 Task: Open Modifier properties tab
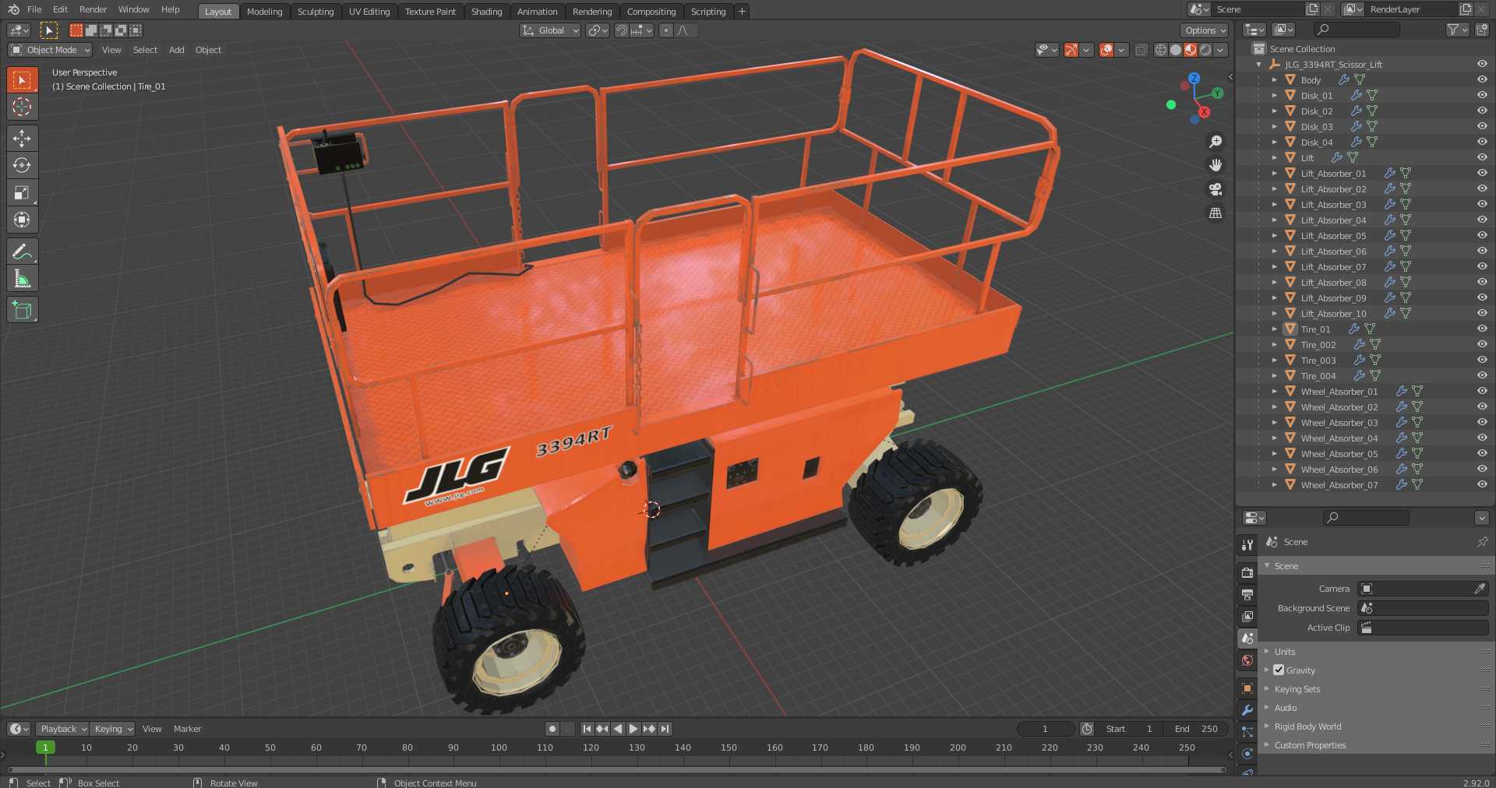click(x=1247, y=710)
